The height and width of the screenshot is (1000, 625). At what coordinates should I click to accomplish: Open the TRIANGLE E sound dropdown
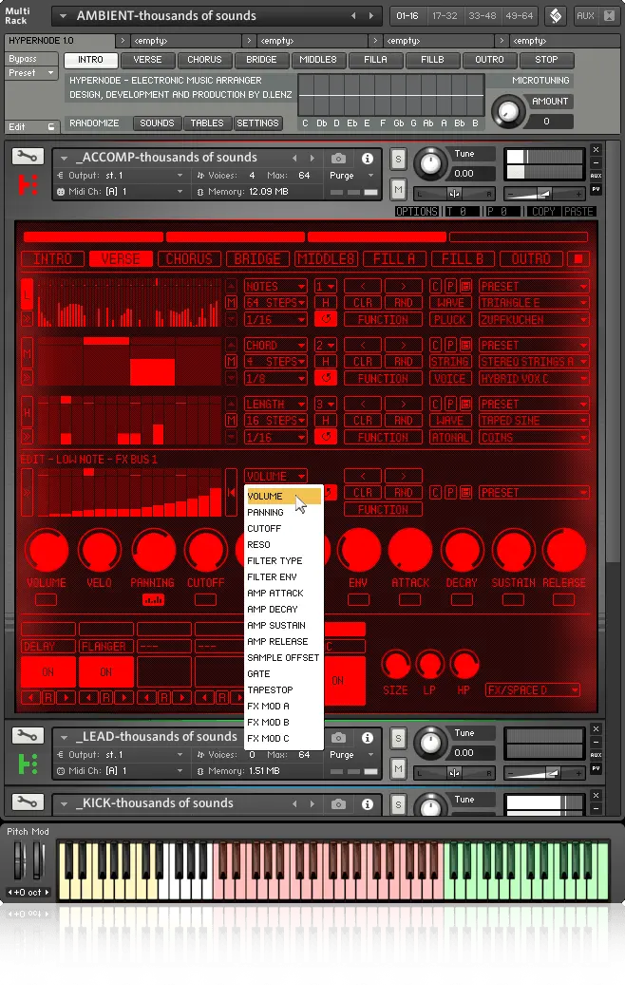pos(534,302)
